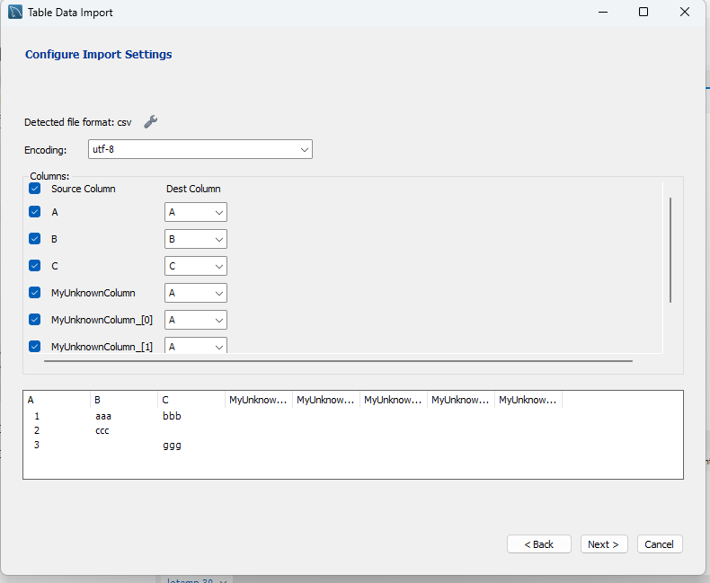The height and width of the screenshot is (583, 710).
Task: Close the Table Data Import dialog
Action: pos(685,12)
